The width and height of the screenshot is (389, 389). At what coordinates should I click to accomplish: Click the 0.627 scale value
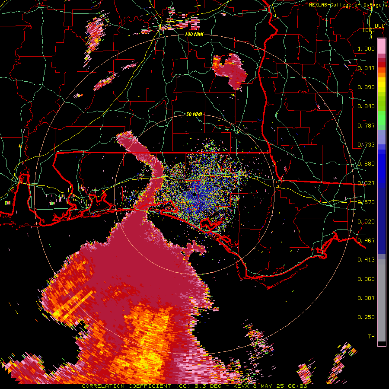pyautogui.click(x=366, y=183)
